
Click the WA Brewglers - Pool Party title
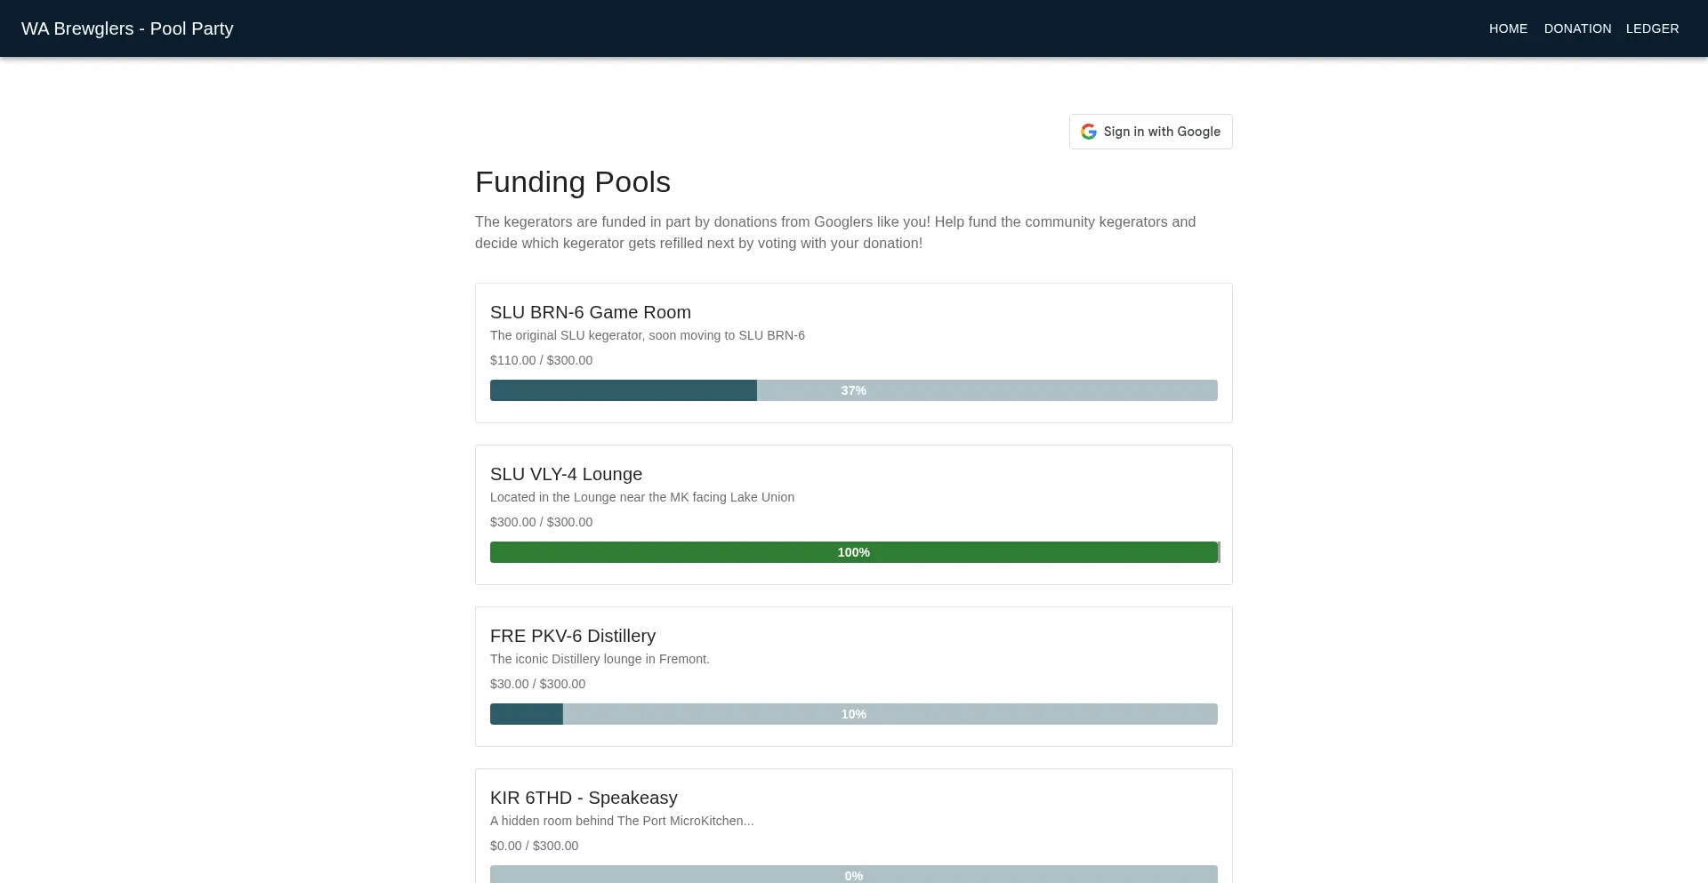coord(127,28)
